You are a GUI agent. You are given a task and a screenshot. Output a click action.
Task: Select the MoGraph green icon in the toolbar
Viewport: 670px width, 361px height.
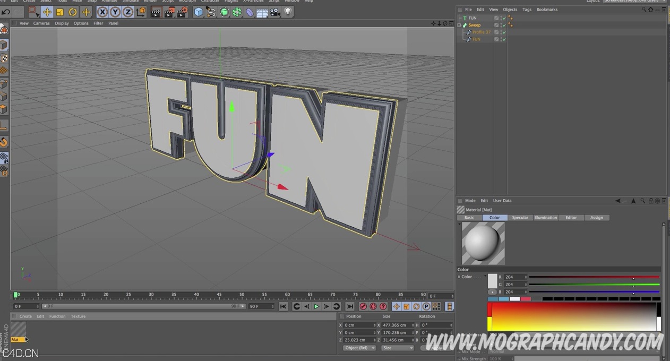[237, 12]
